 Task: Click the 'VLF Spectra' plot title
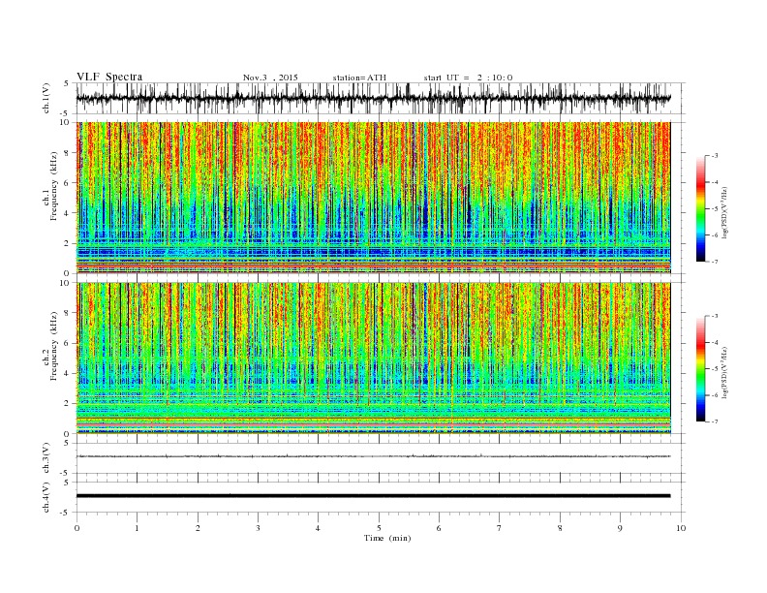(109, 77)
